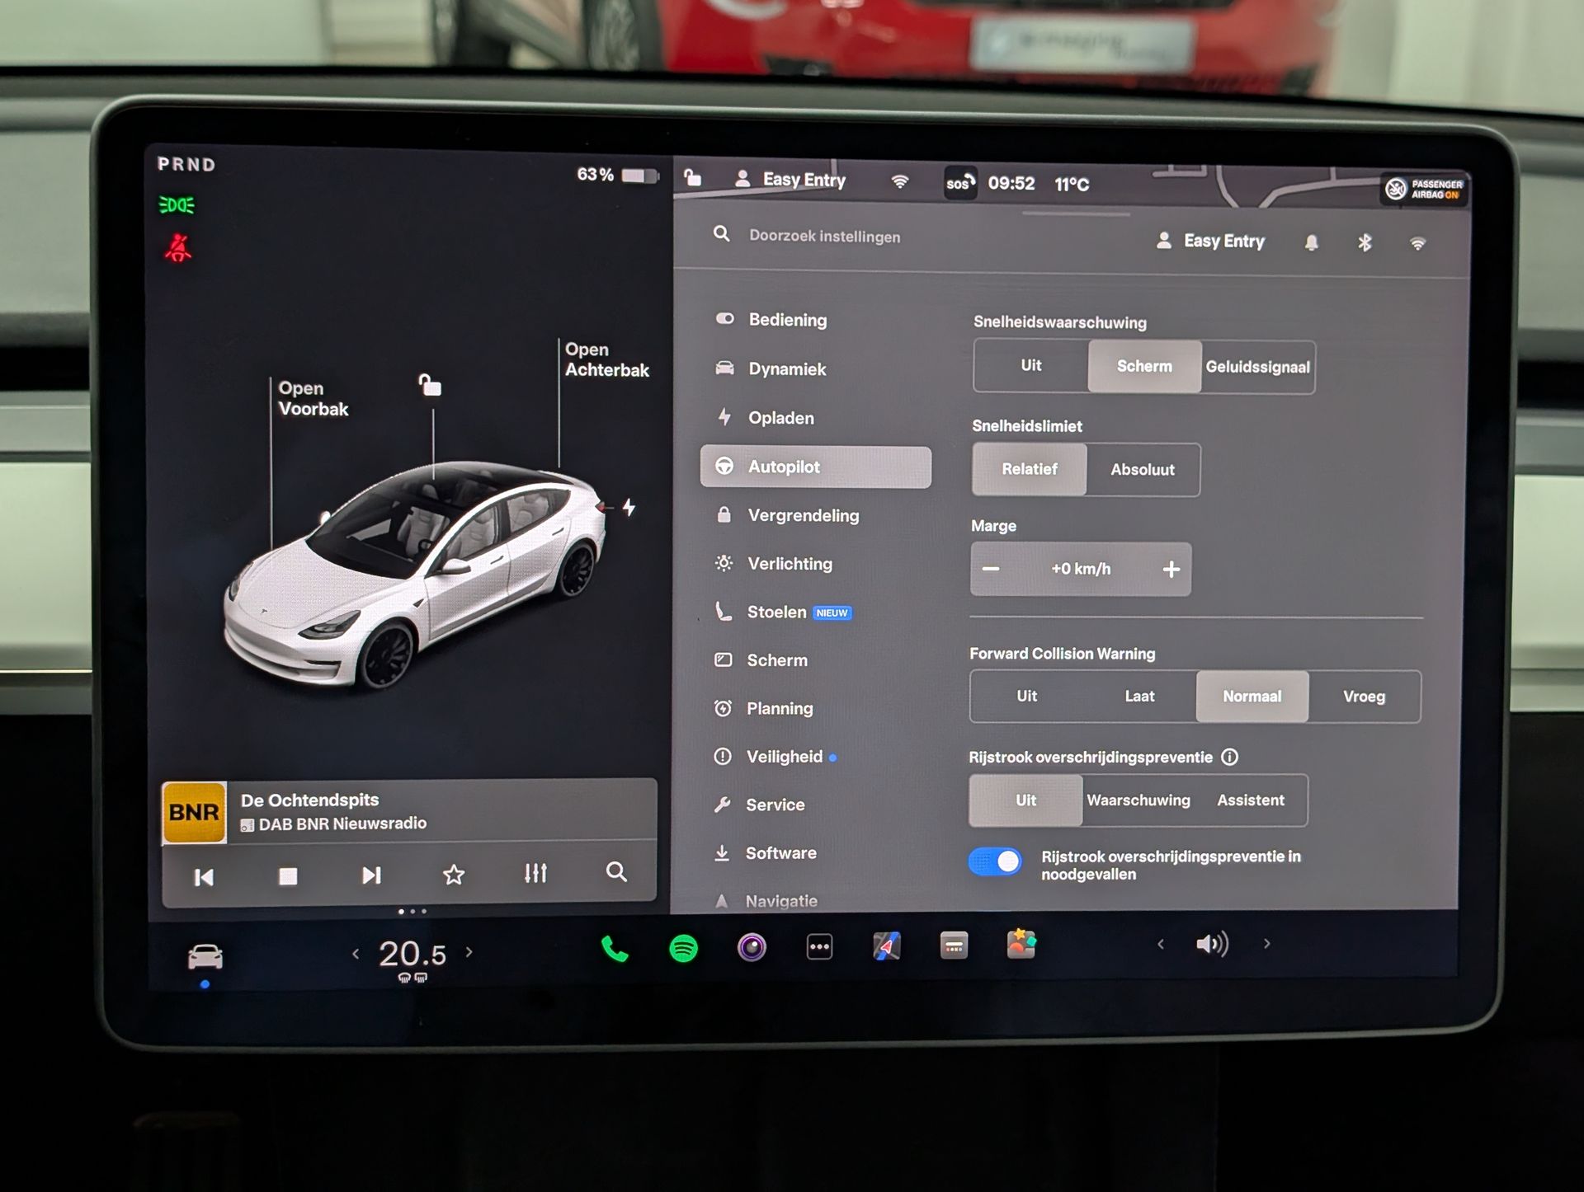Skip to next radio station
This screenshot has height=1192, width=1584.
click(371, 875)
